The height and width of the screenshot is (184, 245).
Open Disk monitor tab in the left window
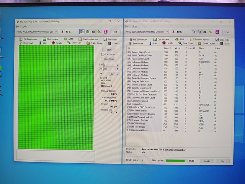pyautogui.click(x=51, y=39)
